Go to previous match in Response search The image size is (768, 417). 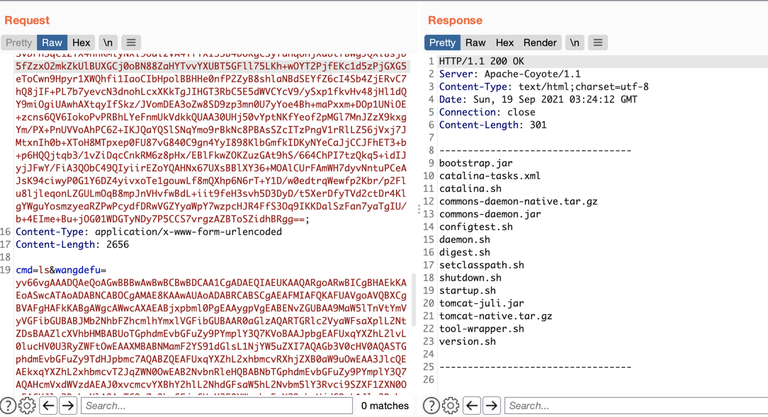tap(472, 405)
